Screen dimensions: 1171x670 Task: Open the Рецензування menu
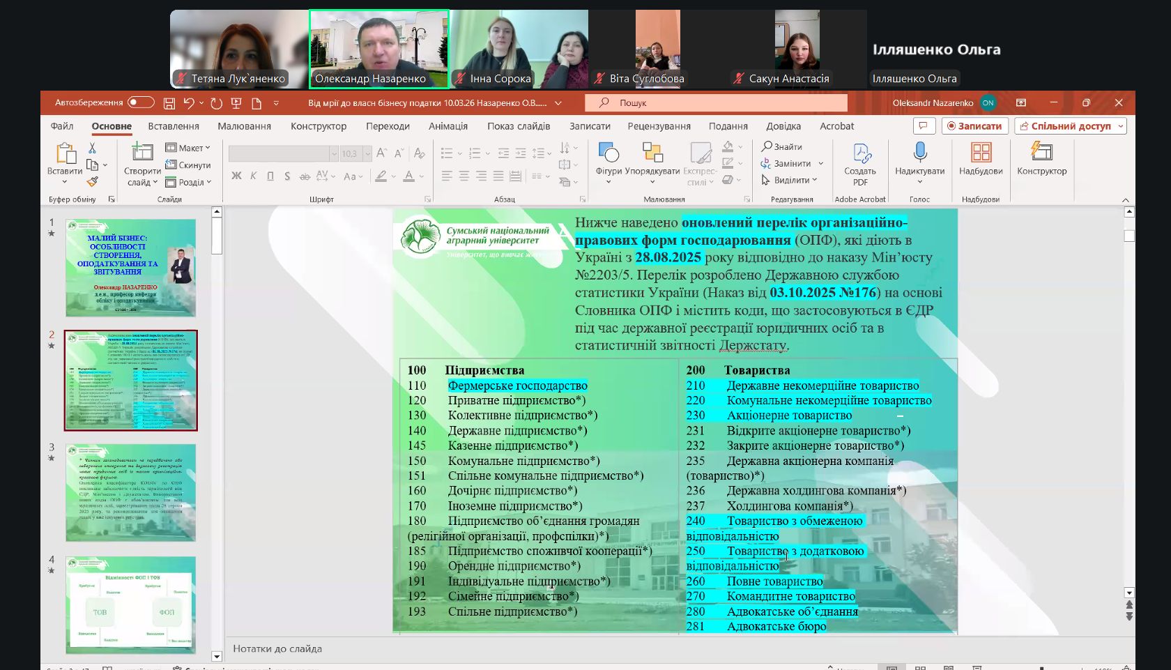[659, 126]
